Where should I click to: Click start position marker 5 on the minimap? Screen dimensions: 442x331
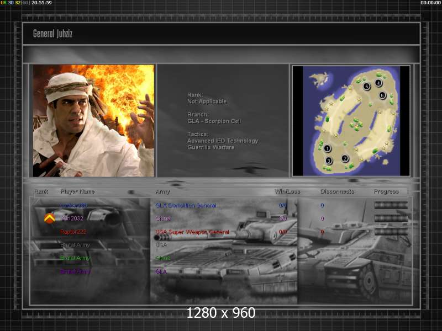(x=366, y=87)
